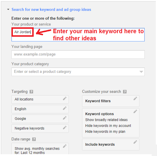Select the Keyword filters box
This screenshot has height=156, width=157.
[x=111, y=101]
